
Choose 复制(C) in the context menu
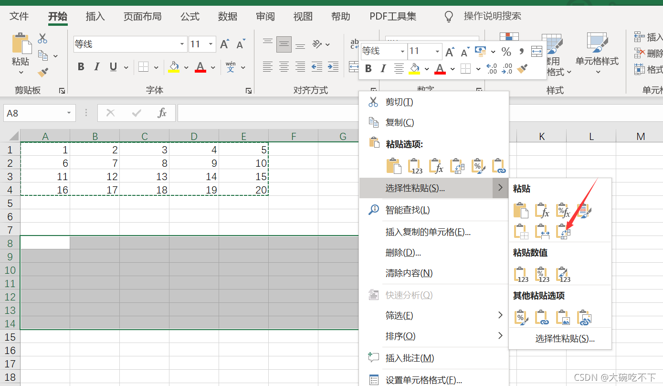[434, 122]
